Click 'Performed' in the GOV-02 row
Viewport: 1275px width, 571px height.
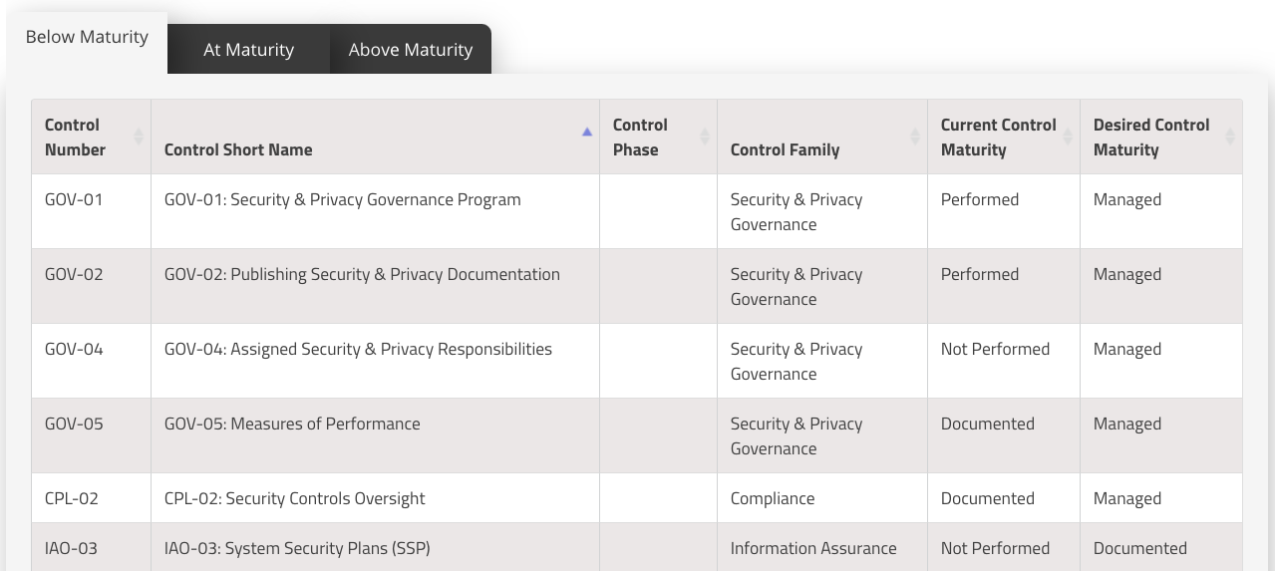pos(980,274)
